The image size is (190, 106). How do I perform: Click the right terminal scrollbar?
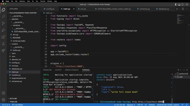click(x=172, y=100)
